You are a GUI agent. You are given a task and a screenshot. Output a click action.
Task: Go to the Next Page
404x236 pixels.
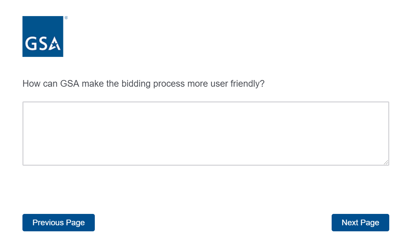[360, 223]
